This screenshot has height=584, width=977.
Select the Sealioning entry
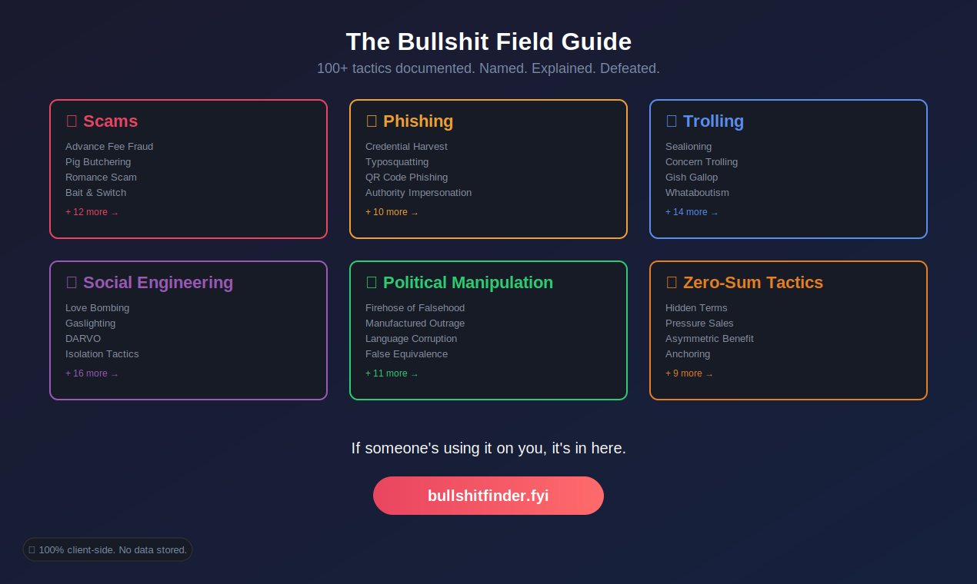(689, 146)
